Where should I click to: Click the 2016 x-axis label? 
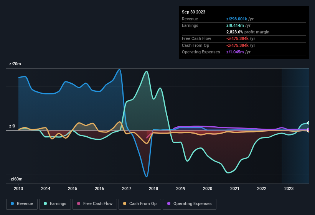[x=99, y=189]
